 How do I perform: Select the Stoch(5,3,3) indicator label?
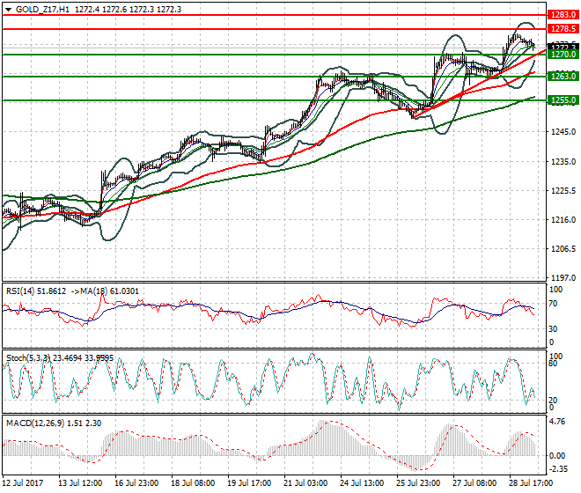[x=28, y=358]
